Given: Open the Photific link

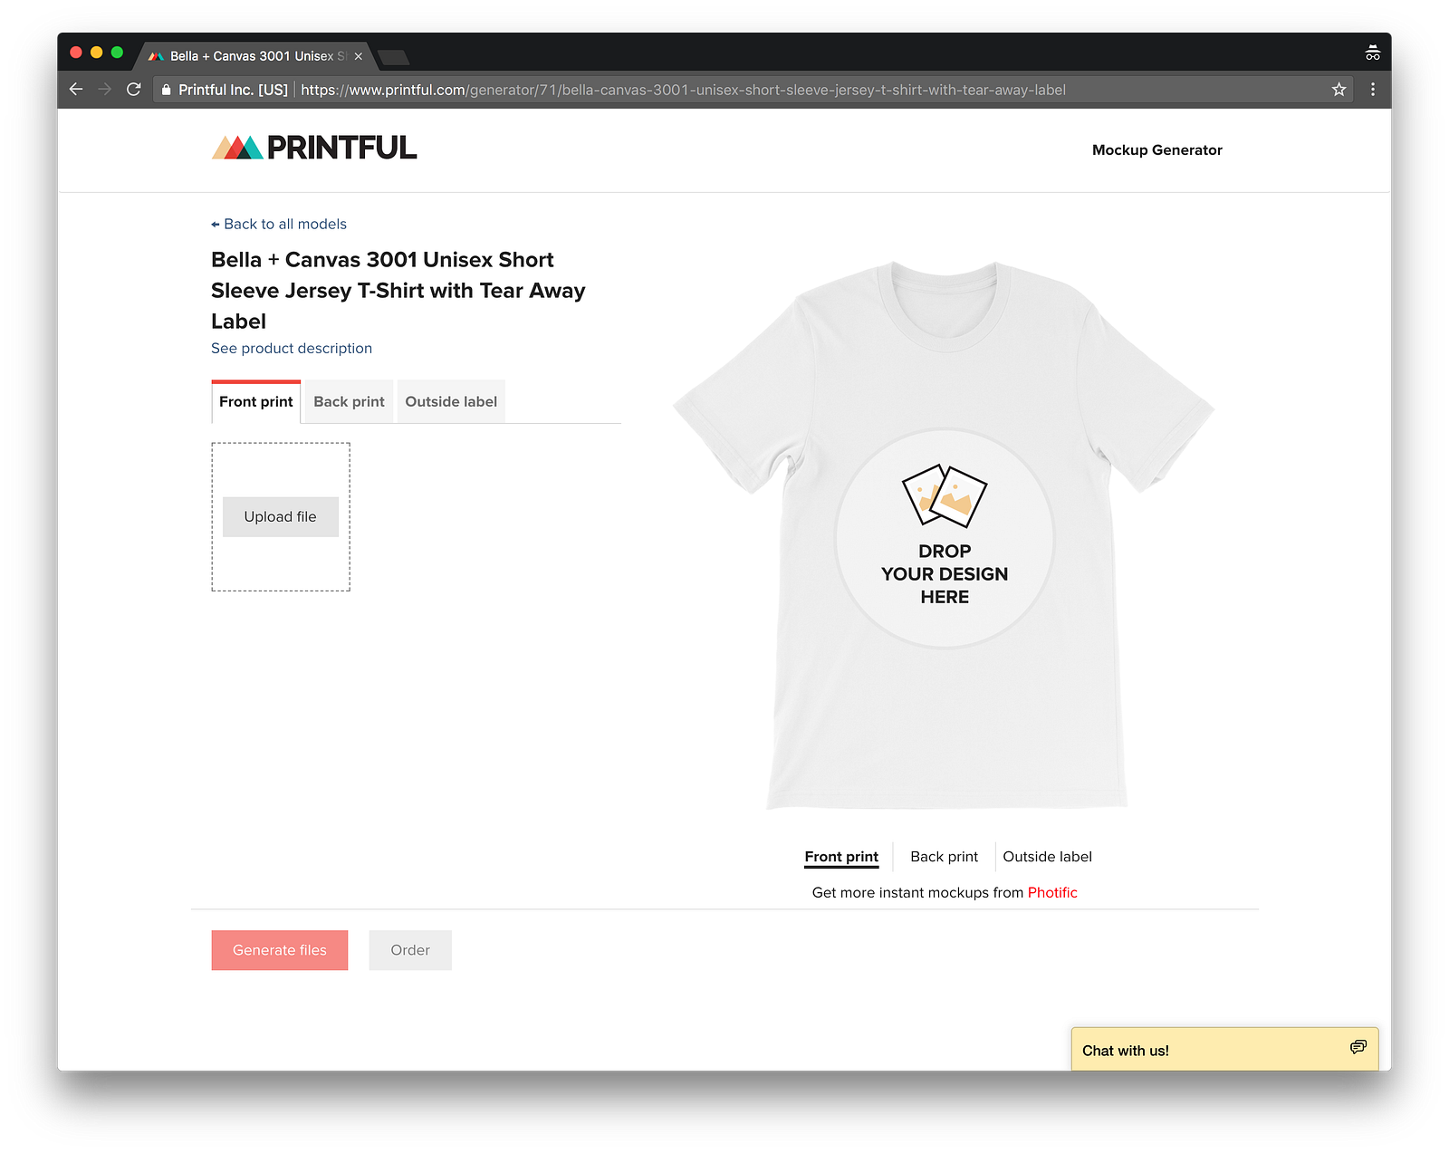Looking at the screenshot, I should 1052,892.
